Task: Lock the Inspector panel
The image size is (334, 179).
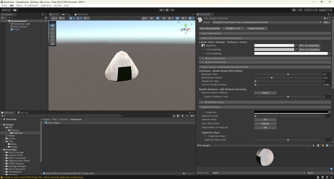Action: pyautogui.click(x=328, y=14)
